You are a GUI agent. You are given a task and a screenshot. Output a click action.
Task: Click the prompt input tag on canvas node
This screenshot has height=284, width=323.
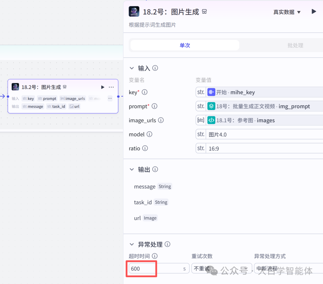(47, 98)
